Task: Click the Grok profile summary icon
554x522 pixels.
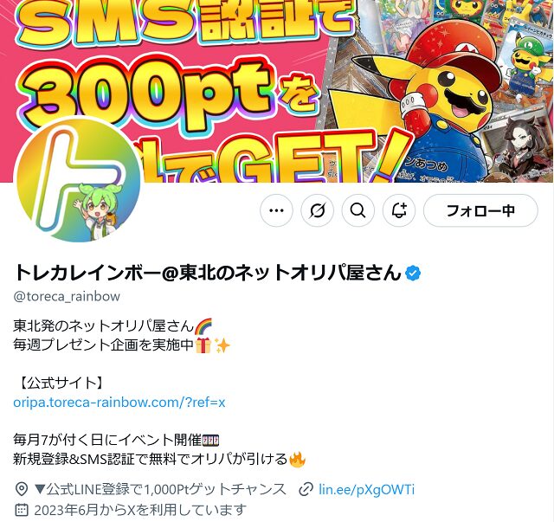Action: click(x=318, y=210)
